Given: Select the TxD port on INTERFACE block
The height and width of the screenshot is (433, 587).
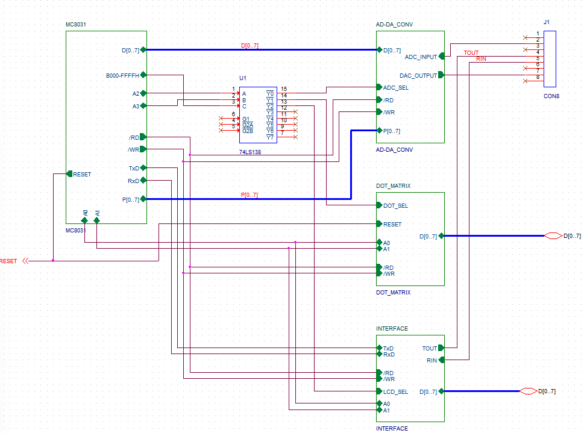Looking at the screenshot, I should point(380,347).
